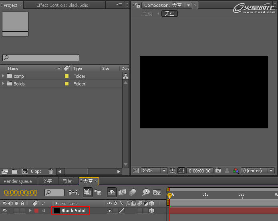Click yellow label swatch of Solids folder
Screen dimensions: 278x221
66,83
